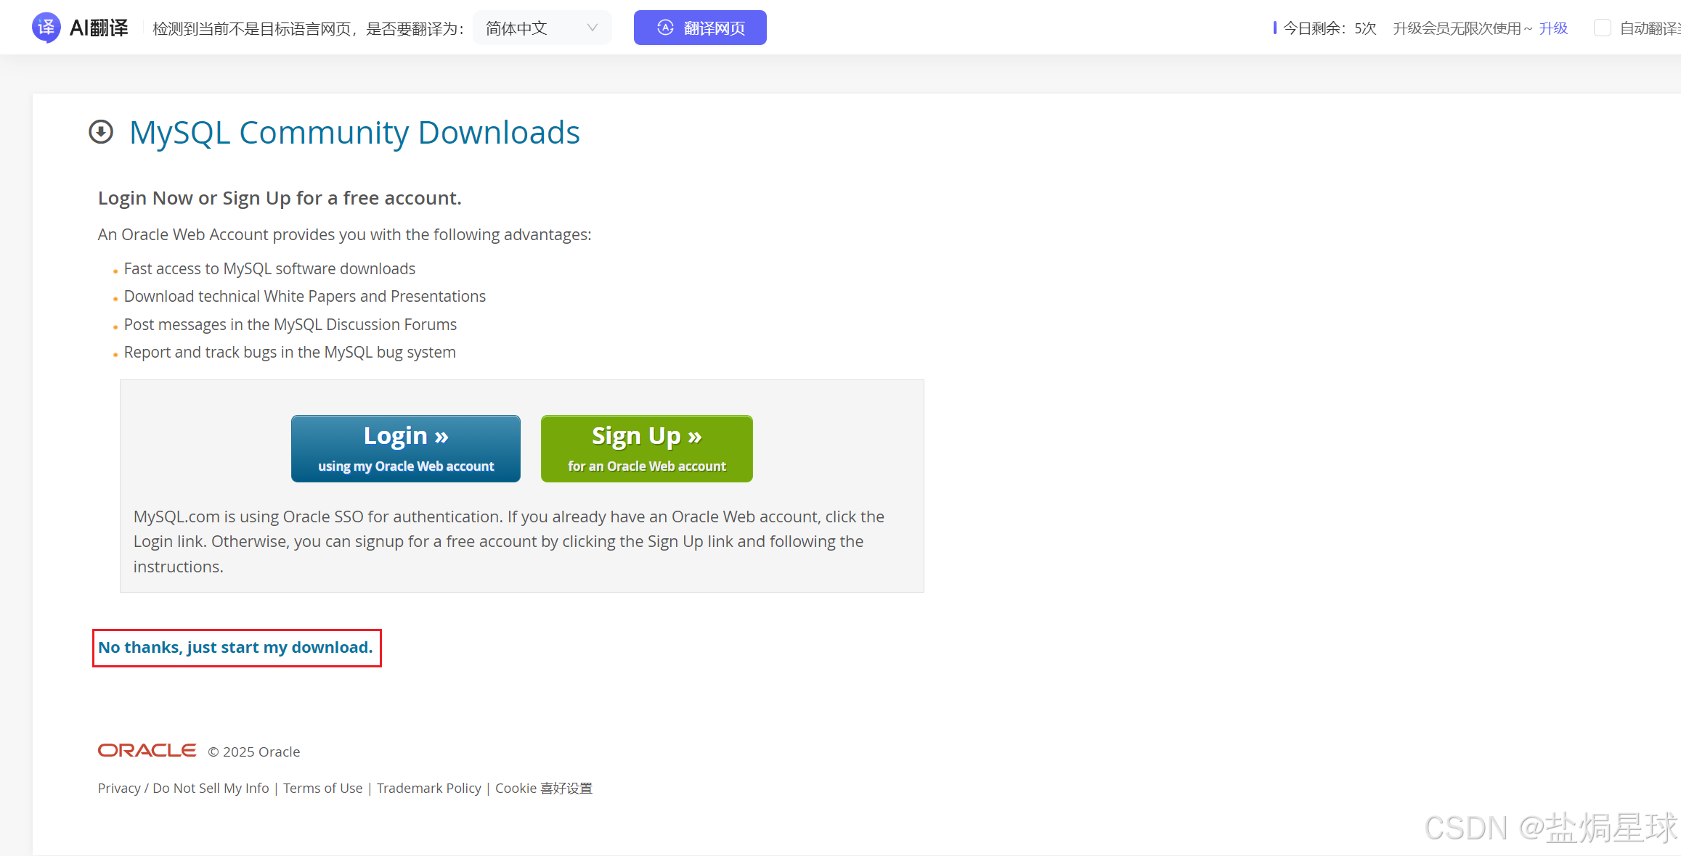1681x856 pixels.
Task: Click 'Download technical White Papers and Presentations' text
Action: [305, 296]
